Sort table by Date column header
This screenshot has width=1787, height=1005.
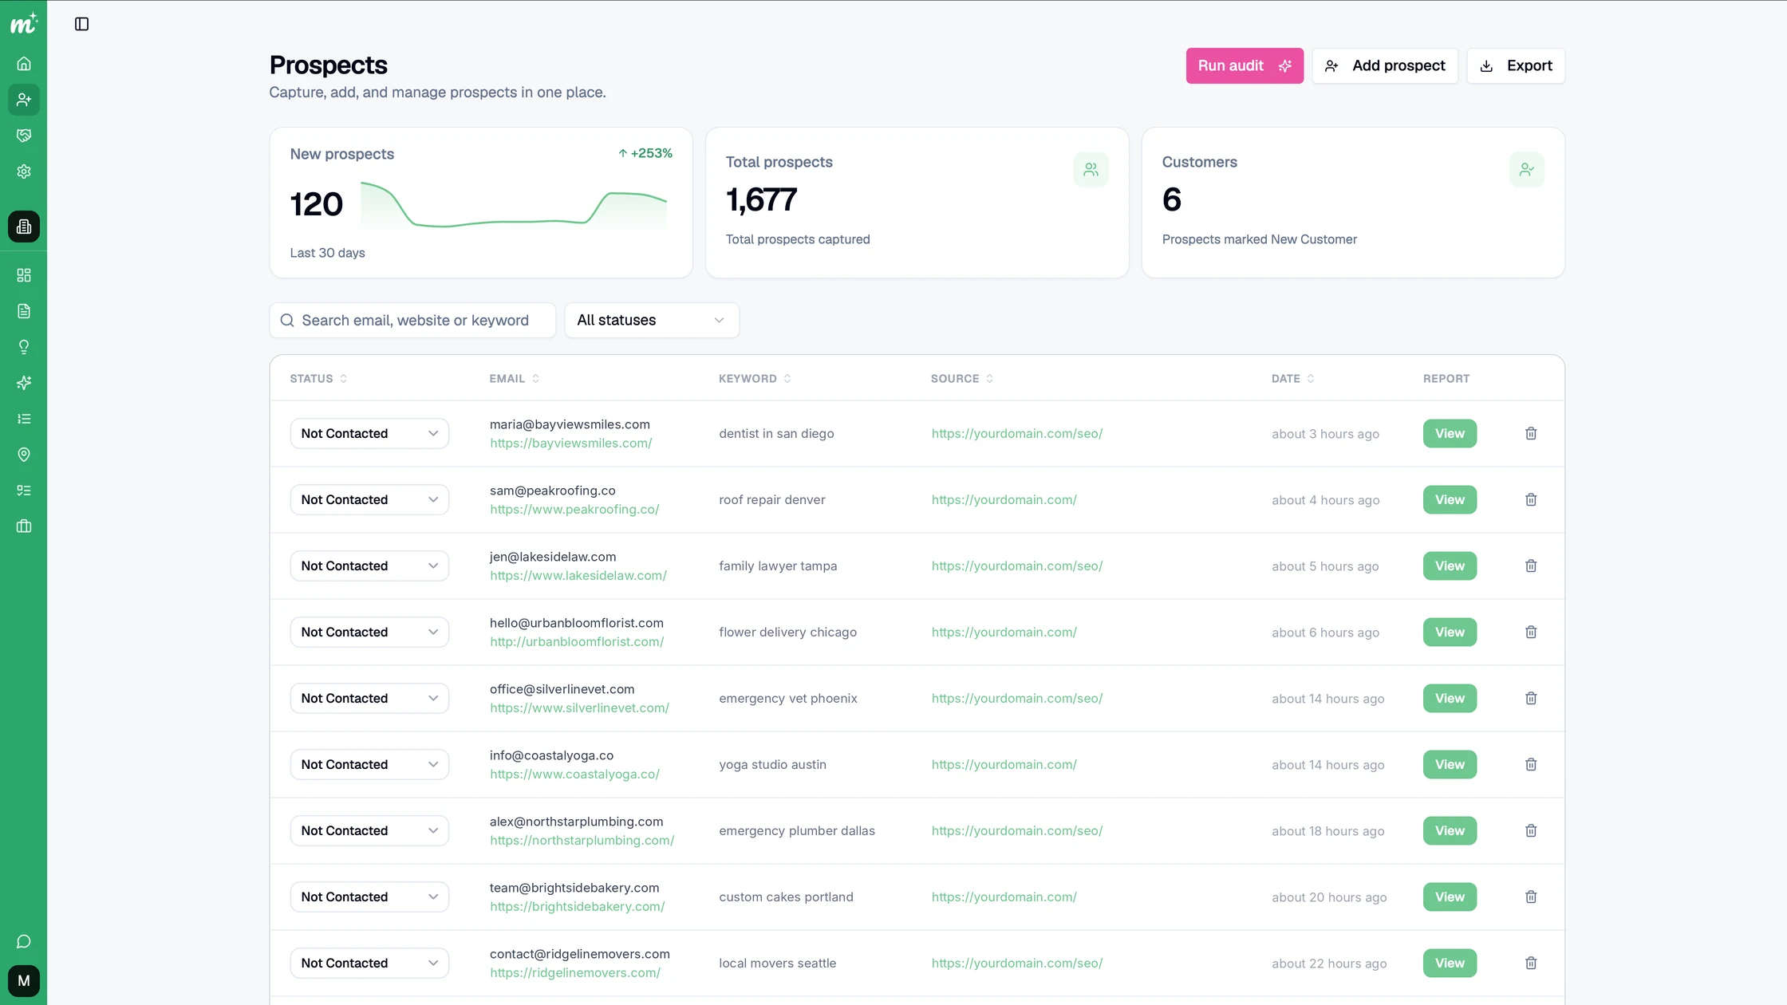(x=1292, y=379)
